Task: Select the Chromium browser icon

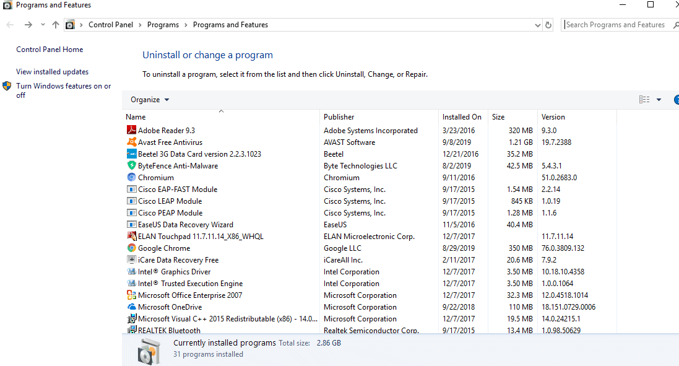Action: [x=131, y=177]
